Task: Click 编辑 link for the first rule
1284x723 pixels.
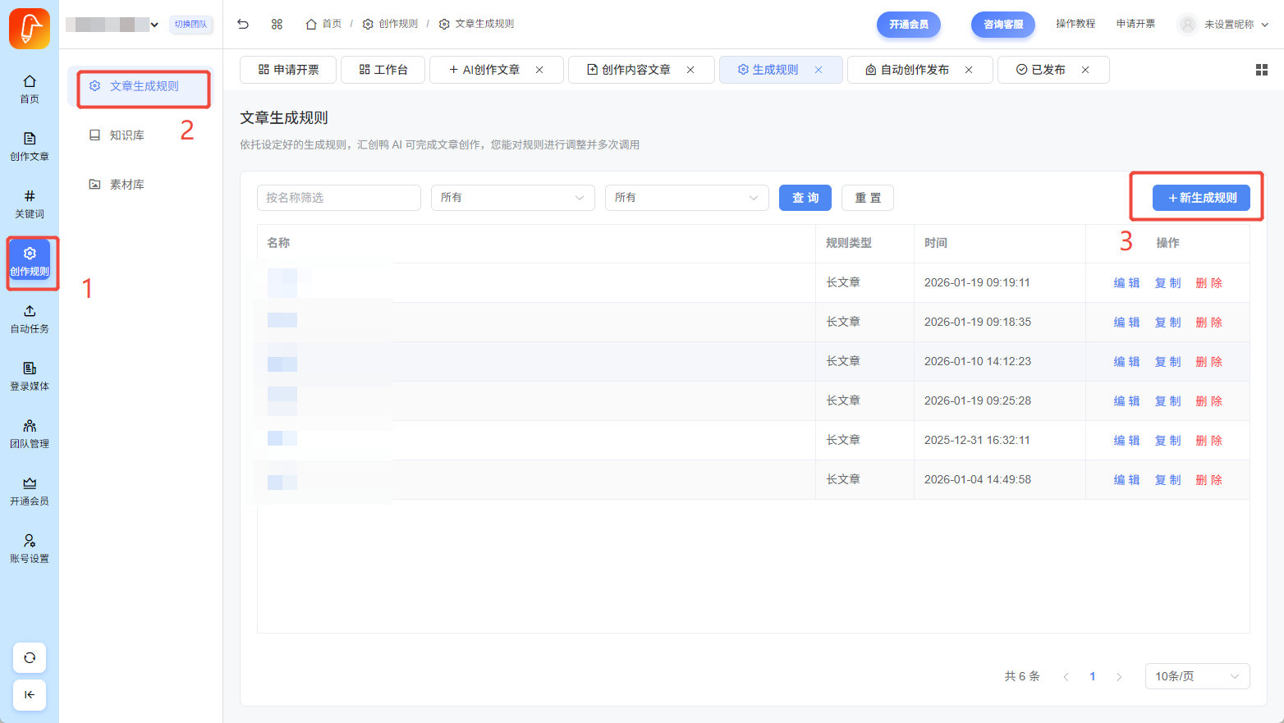Action: [1126, 283]
